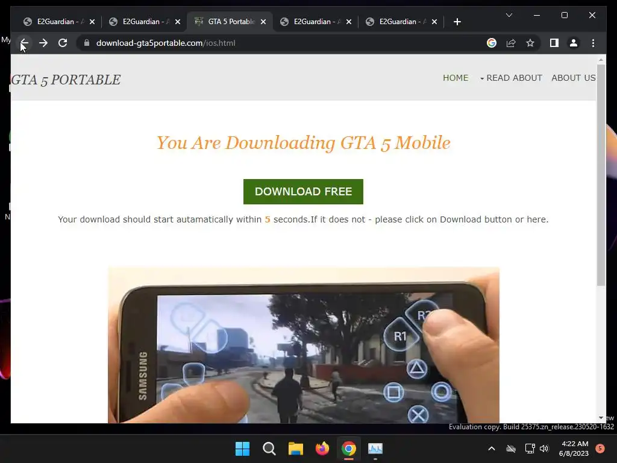The image size is (617, 463).
Task: Share this page using the share icon
Action: pyautogui.click(x=511, y=43)
